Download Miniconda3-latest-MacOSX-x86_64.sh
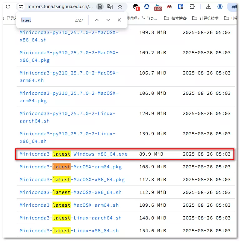 [x=71, y=192]
